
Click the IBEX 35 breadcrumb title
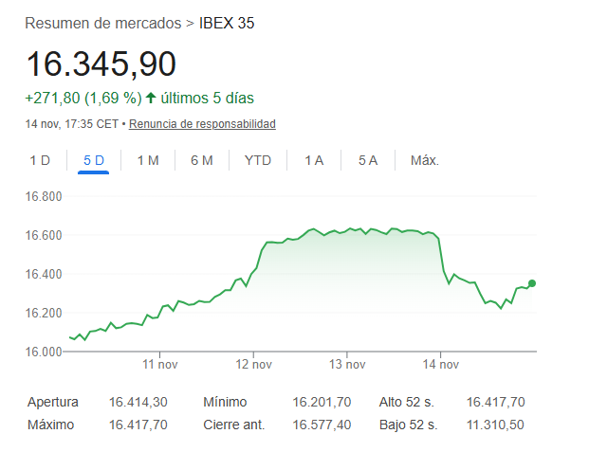227,23
